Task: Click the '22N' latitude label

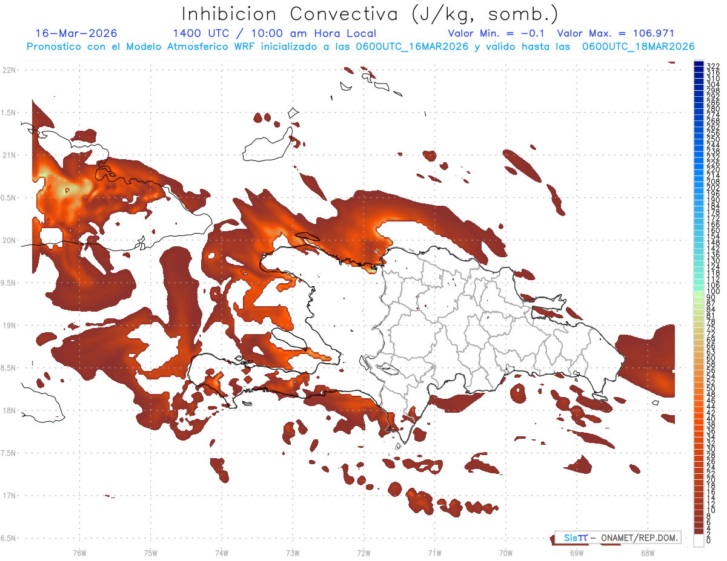Action: 8,70
